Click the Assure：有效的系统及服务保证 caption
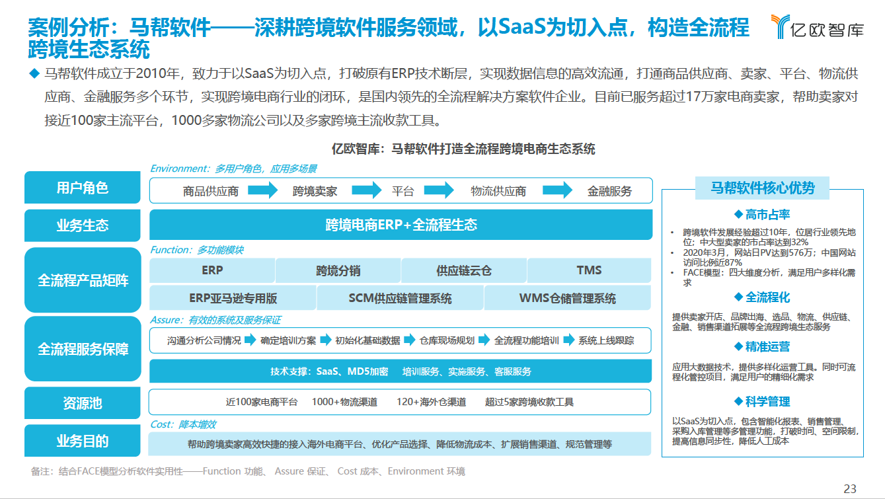The height and width of the screenshot is (499, 885). (x=215, y=320)
